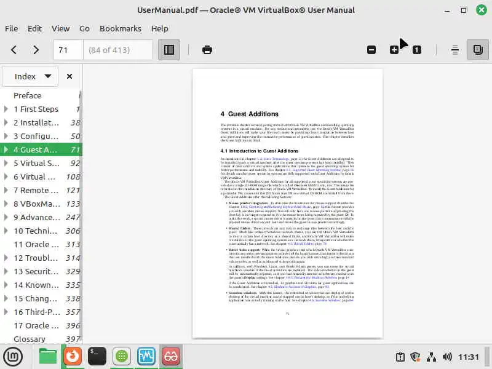Viewport: 492px width, 369px height.
Task: Click the Seamless Windows link in page
Action: click(x=325, y=301)
